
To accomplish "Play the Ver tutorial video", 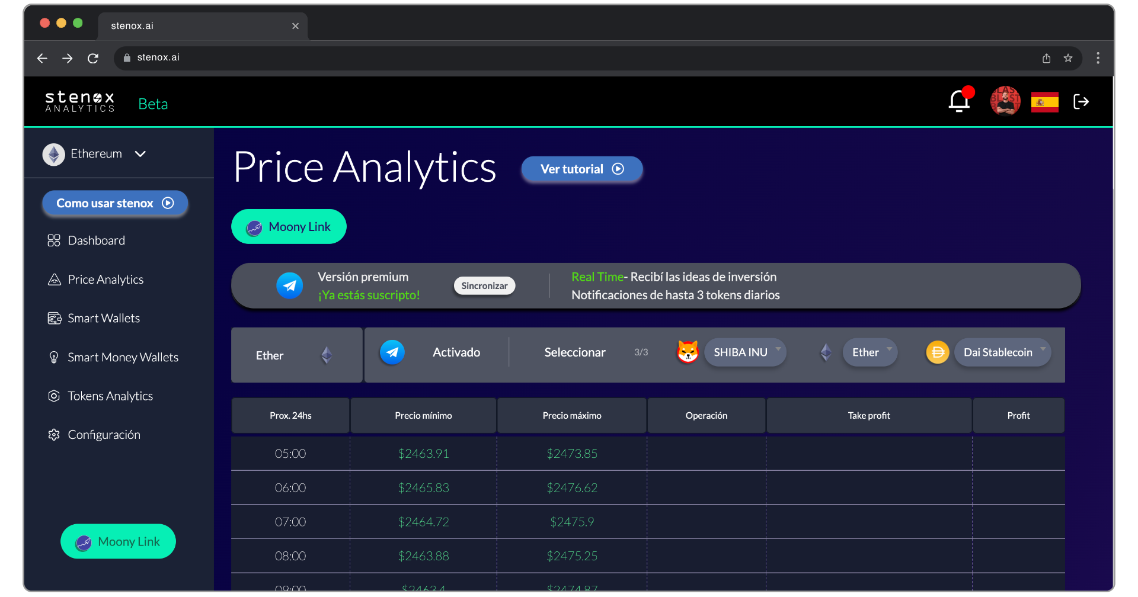I will click(581, 169).
